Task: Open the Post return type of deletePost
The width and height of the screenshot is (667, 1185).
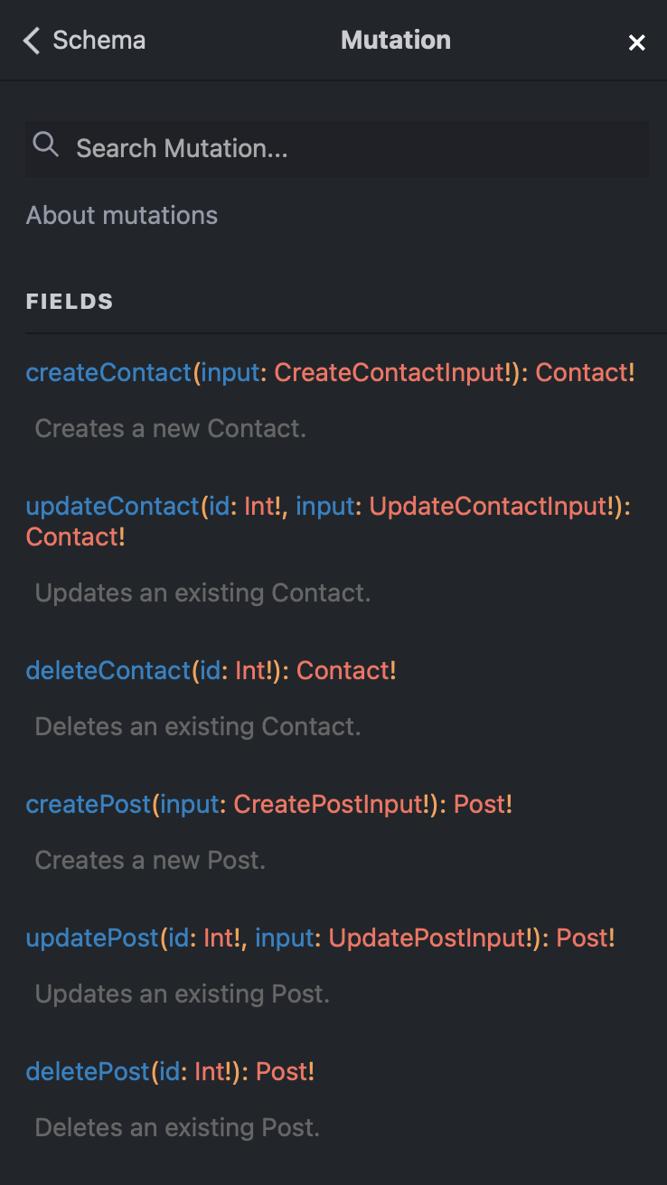Action: [x=285, y=1071]
